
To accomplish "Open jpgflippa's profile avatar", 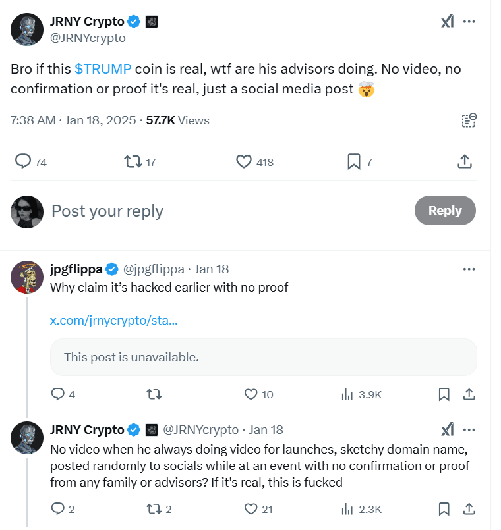I will [x=27, y=277].
